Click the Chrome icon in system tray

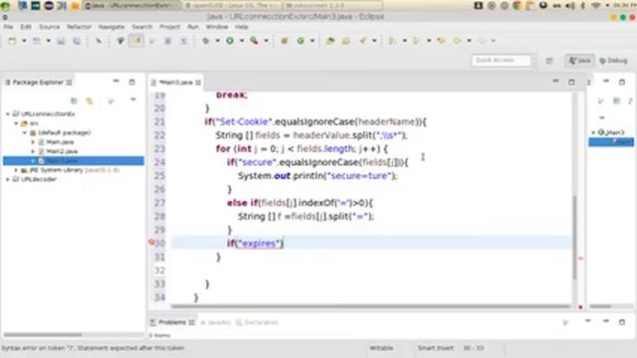tap(517, 5)
